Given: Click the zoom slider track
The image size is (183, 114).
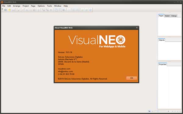Looking at the screenshot, I should (160, 111).
